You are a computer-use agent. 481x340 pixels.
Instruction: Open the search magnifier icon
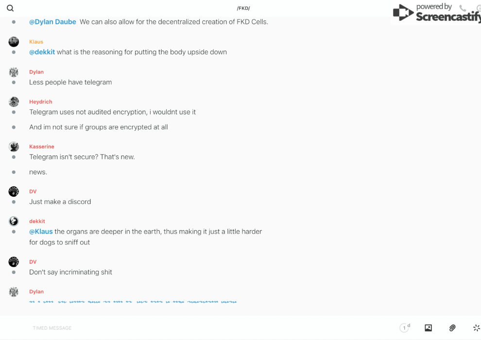10,8
